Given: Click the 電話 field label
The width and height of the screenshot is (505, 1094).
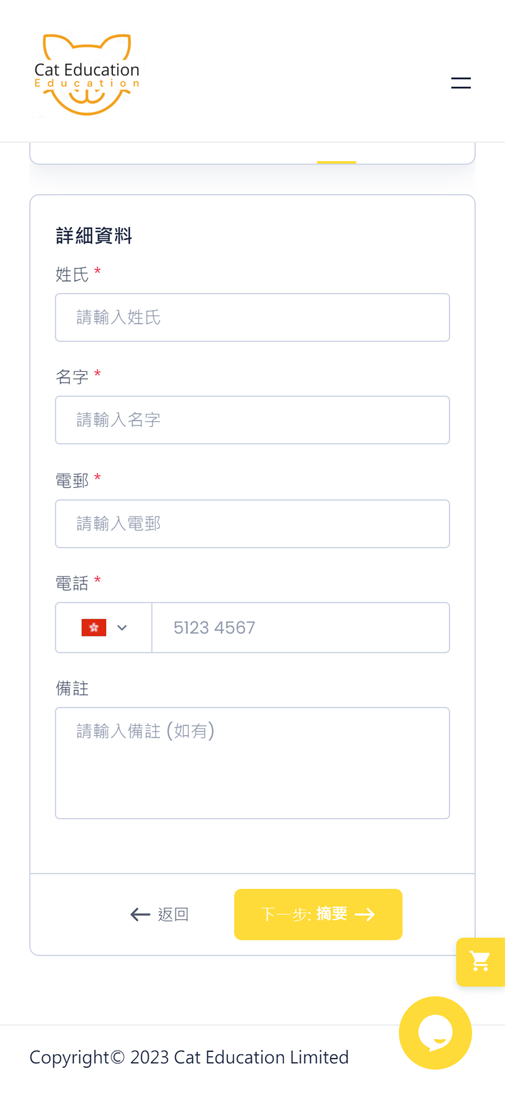Looking at the screenshot, I should [x=72, y=583].
